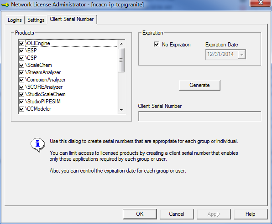
Task: Close the Network License Administrator window
Action: pos(260,3)
